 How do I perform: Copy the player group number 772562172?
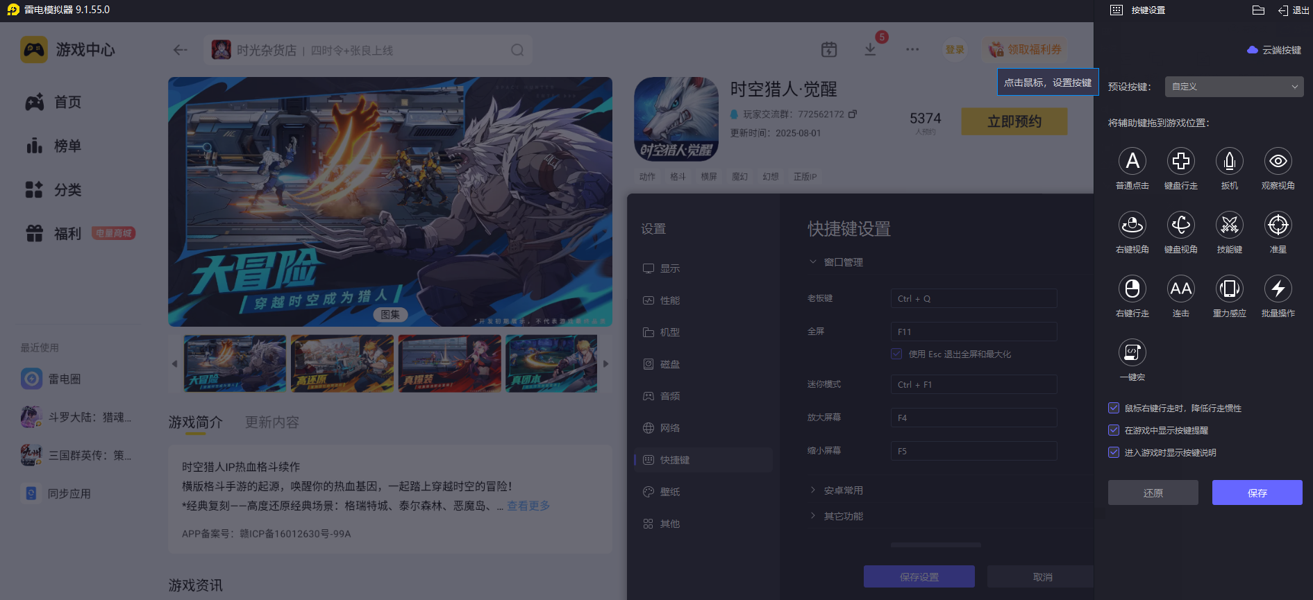click(853, 114)
